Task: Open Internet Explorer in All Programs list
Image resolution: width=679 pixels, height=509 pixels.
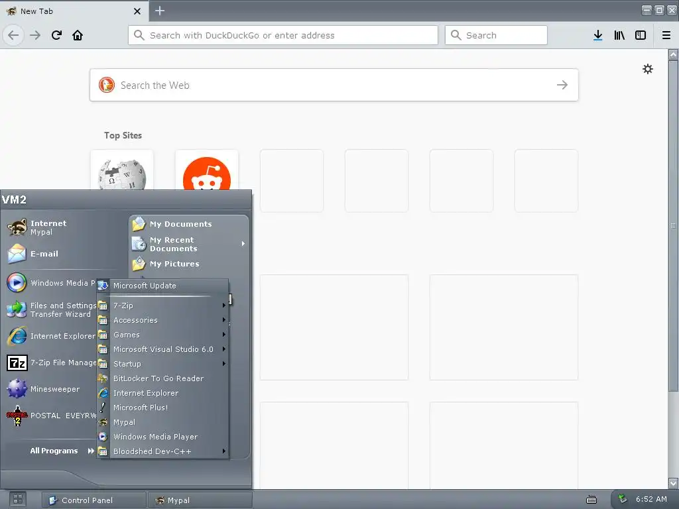Action: pyautogui.click(x=163, y=393)
